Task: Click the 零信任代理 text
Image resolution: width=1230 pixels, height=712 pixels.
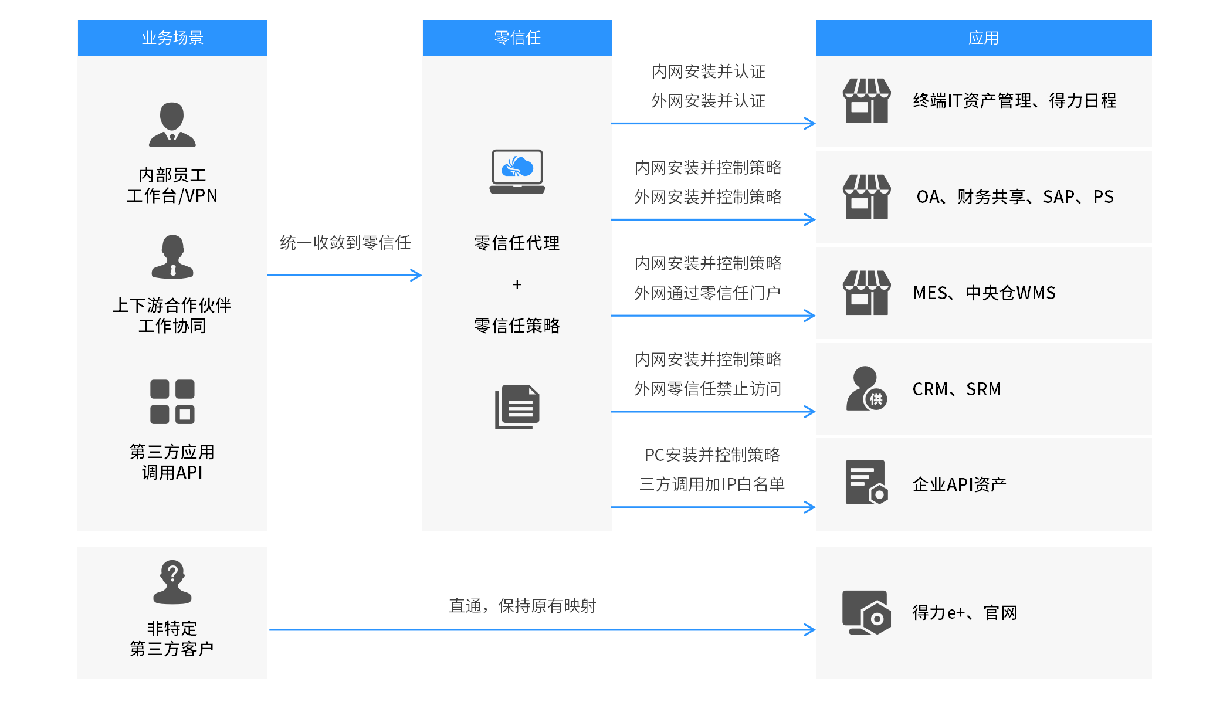Action: point(517,243)
